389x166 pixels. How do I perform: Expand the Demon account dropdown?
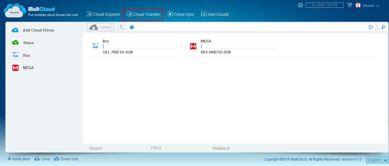coord(371,6)
